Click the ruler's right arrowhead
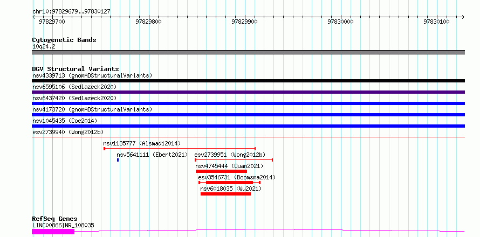480x237 pixels. coord(463,17)
